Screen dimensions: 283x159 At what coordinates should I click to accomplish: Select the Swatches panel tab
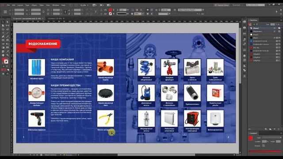[253, 20]
